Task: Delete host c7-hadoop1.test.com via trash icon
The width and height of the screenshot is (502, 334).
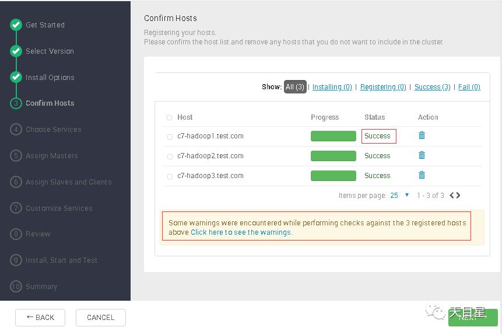Action: point(422,135)
